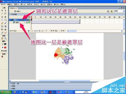Click the Delete Layer trash icon
This screenshot has height=94, width=126.
point(28,31)
